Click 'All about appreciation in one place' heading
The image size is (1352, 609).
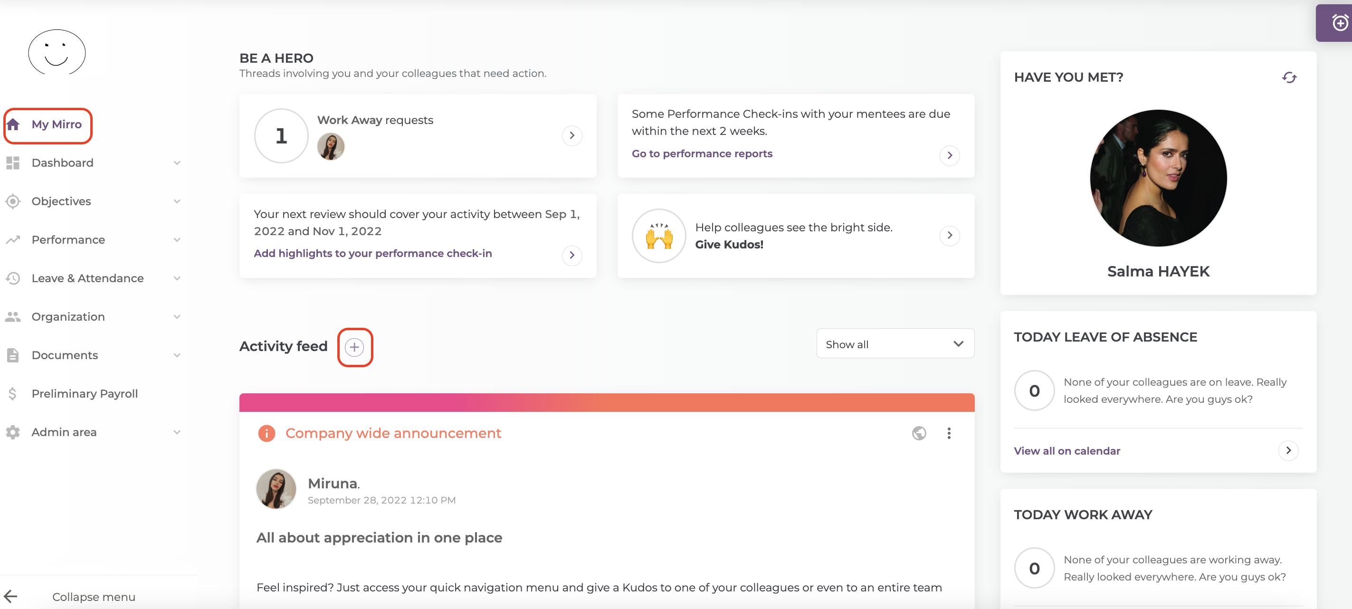coord(379,538)
